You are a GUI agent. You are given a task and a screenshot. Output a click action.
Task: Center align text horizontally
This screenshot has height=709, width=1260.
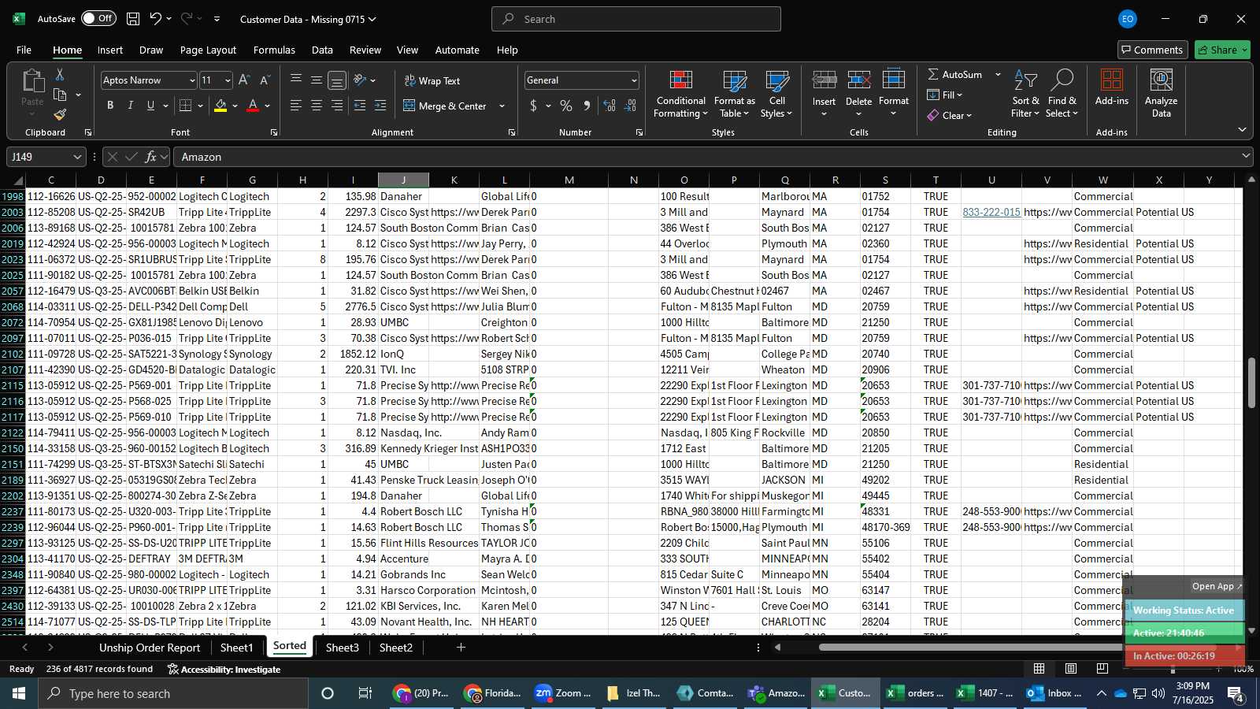tap(317, 106)
